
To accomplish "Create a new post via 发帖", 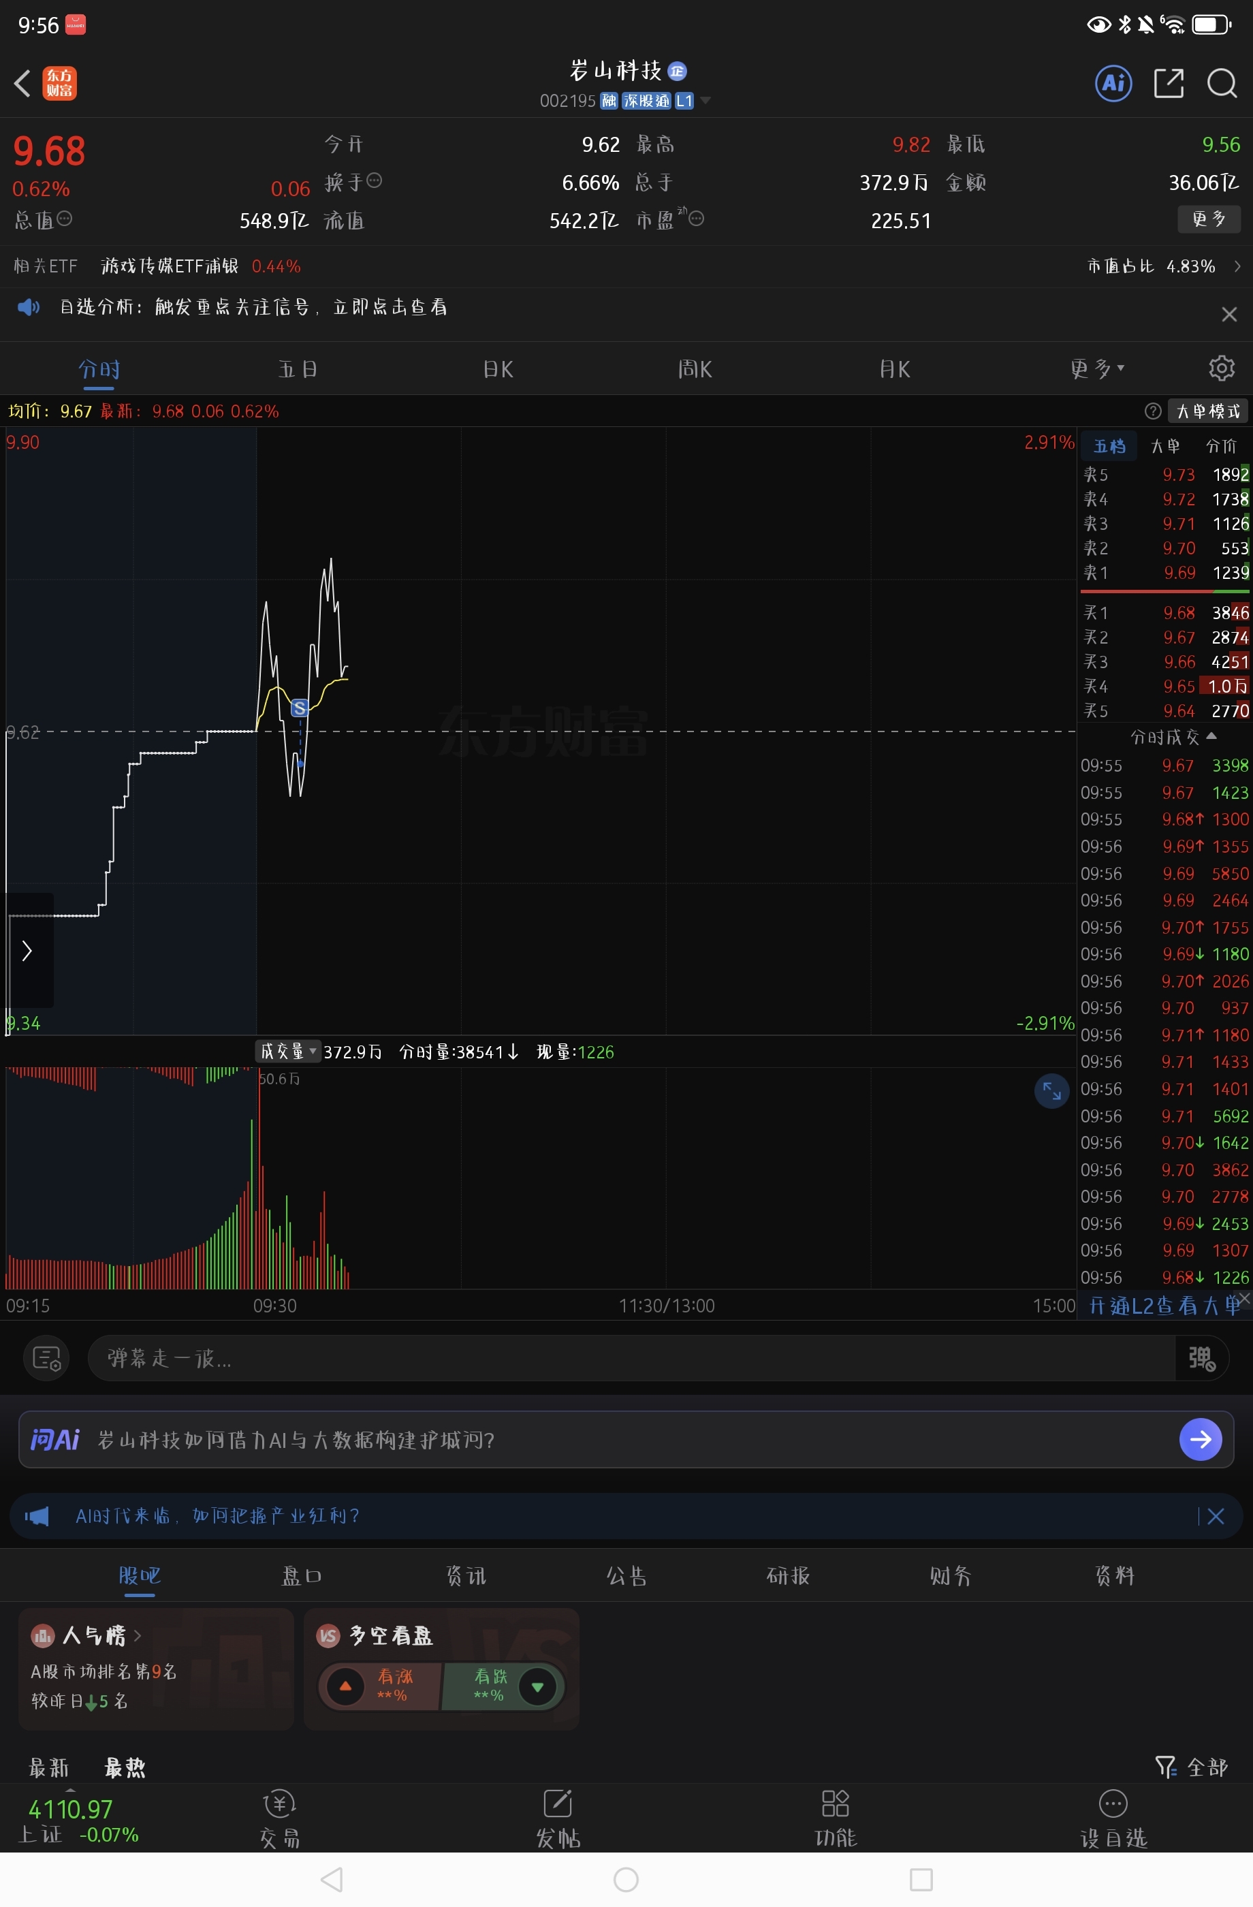I will coord(558,1819).
